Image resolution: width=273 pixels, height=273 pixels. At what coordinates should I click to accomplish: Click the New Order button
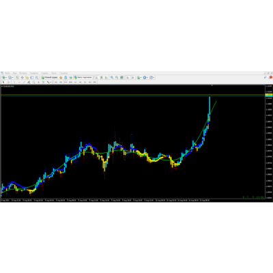pos(50,78)
